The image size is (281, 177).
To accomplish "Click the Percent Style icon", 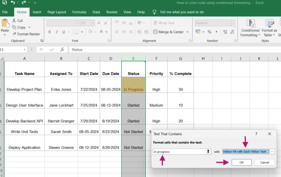I will tap(209, 32).
